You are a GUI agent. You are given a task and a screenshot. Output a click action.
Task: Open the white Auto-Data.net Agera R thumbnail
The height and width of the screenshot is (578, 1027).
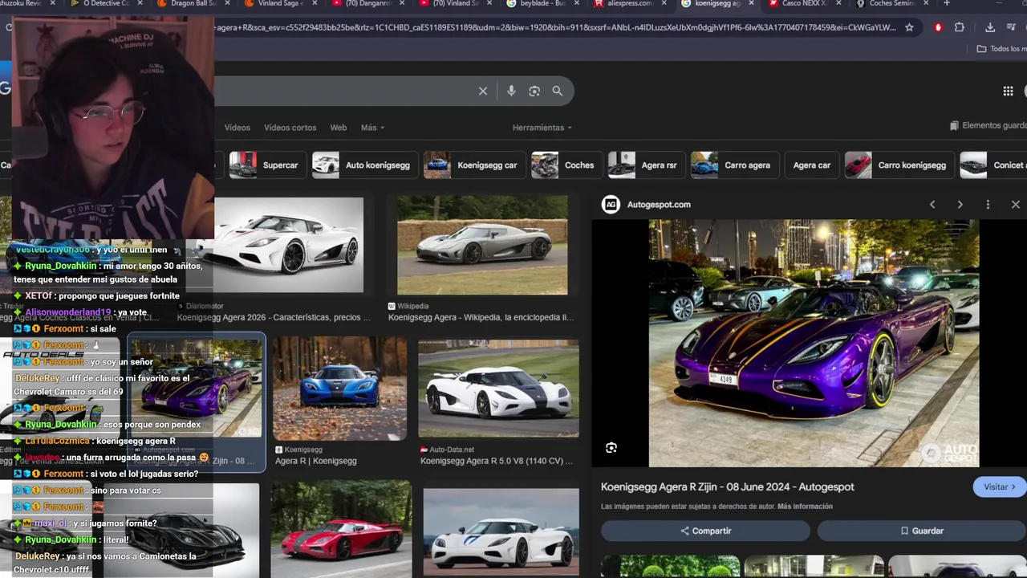[498, 389]
